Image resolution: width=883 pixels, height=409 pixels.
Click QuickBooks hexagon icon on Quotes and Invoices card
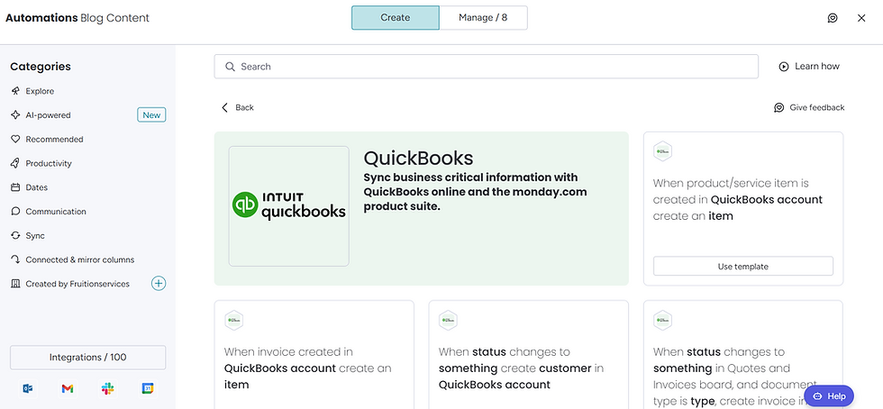point(663,320)
